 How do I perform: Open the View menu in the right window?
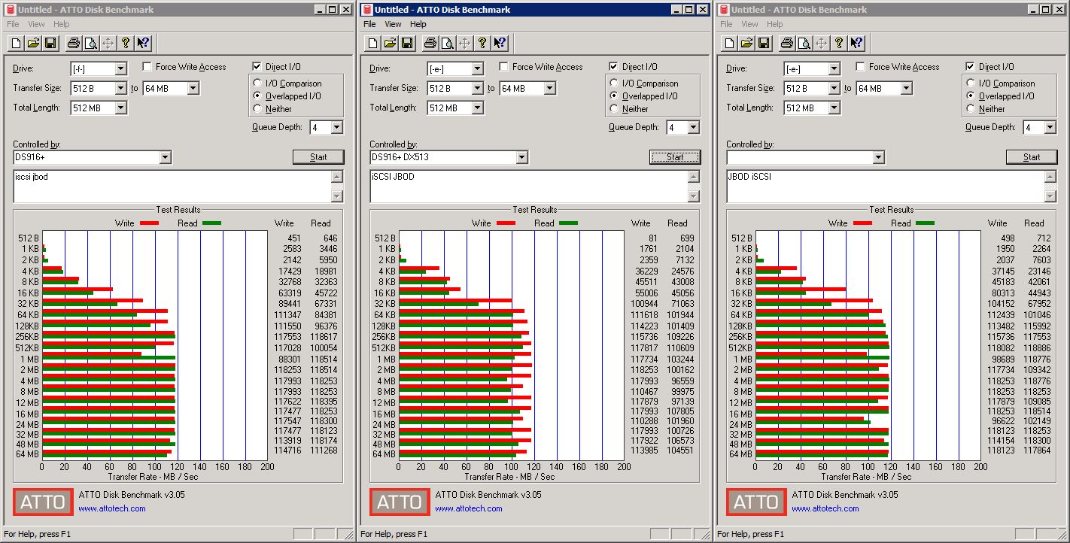[749, 24]
